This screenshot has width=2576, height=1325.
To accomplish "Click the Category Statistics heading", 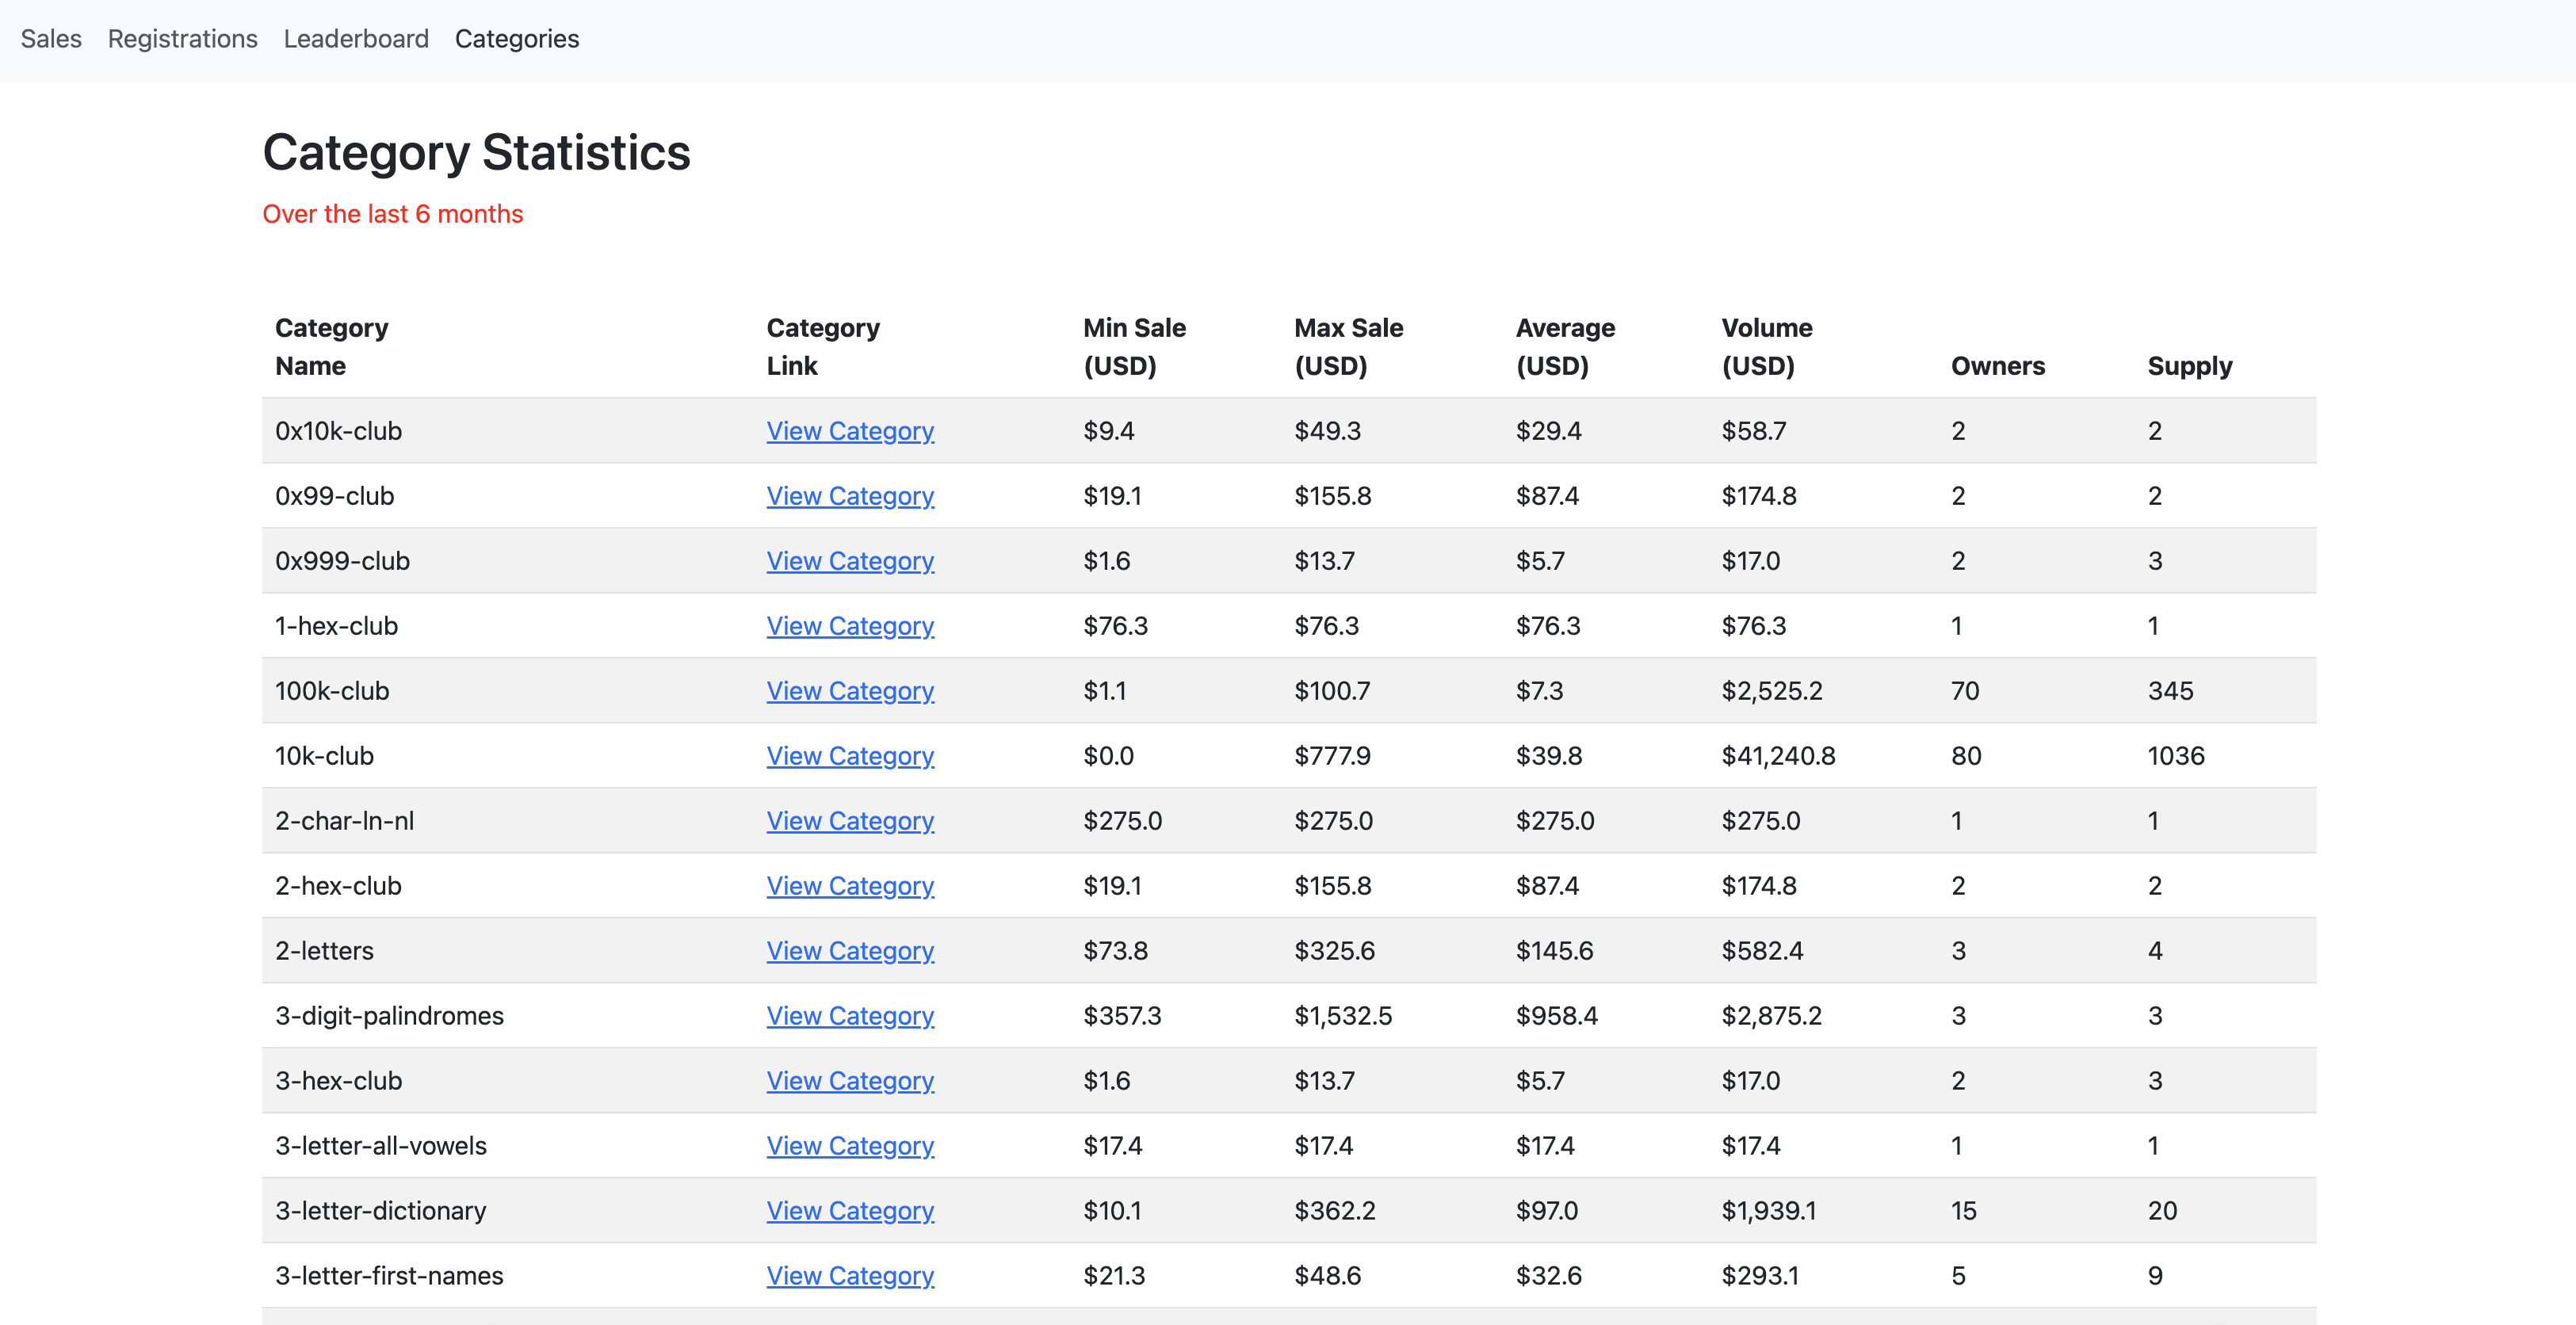I will pyautogui.click(x=477, y=152).
